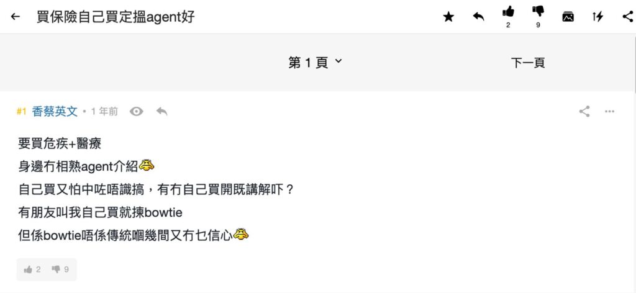This screenshot has width=636, height=293.
Task: Upvote post #1 with thumbs up 2
Action: 32,269
